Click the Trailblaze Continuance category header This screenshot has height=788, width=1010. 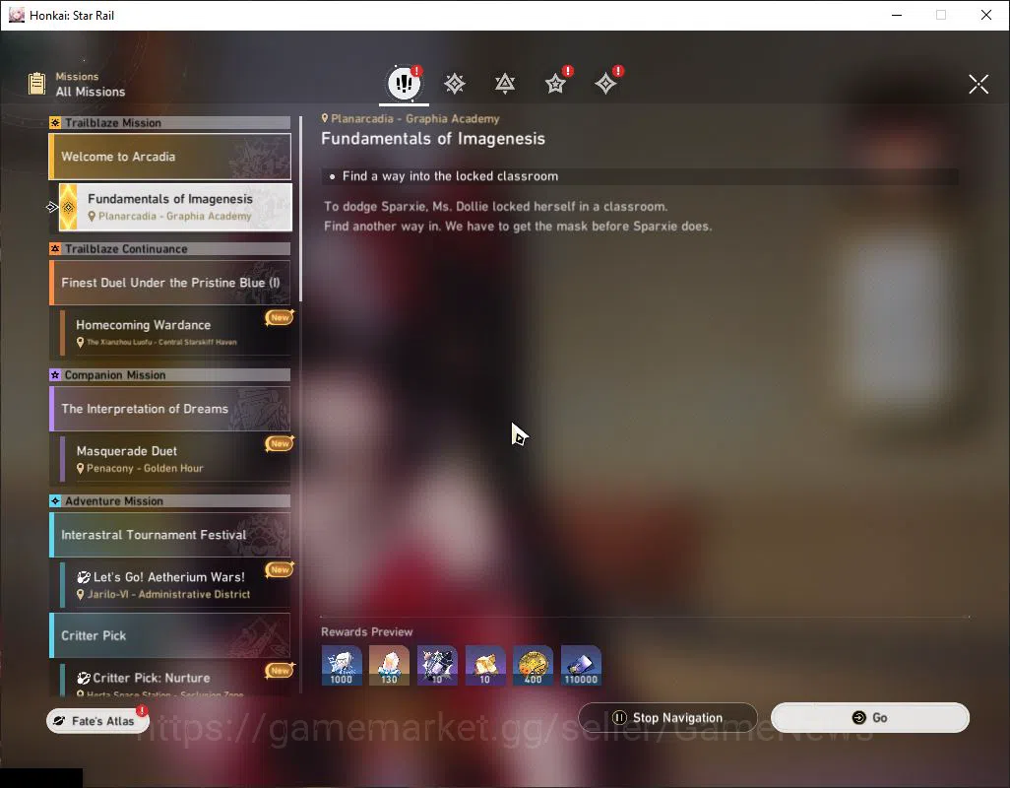[170, 248]
